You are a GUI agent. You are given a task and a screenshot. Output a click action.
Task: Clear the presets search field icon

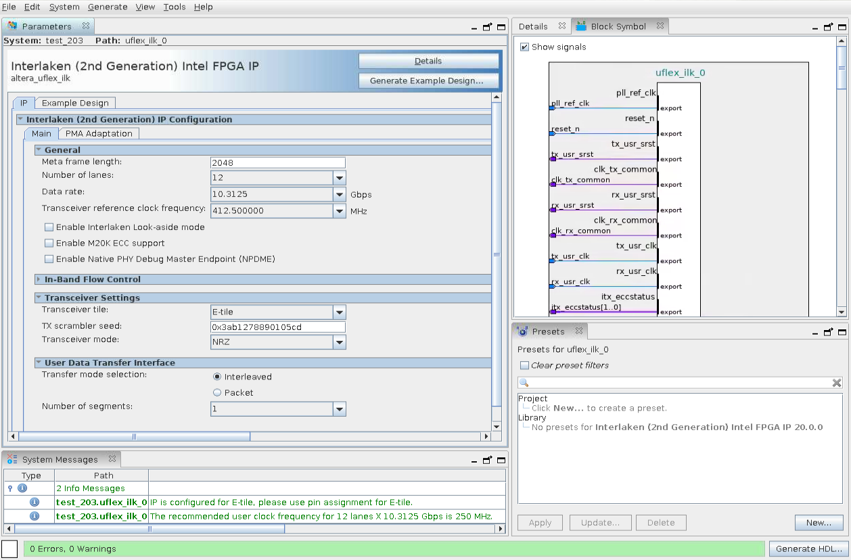coord(836,383)
